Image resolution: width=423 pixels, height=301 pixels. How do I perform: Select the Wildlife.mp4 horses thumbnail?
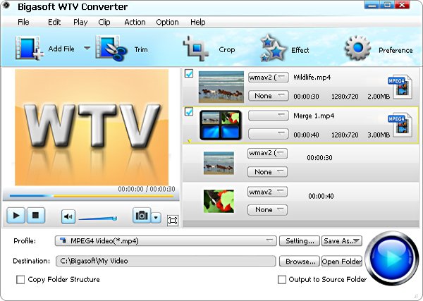click(221, 87)
